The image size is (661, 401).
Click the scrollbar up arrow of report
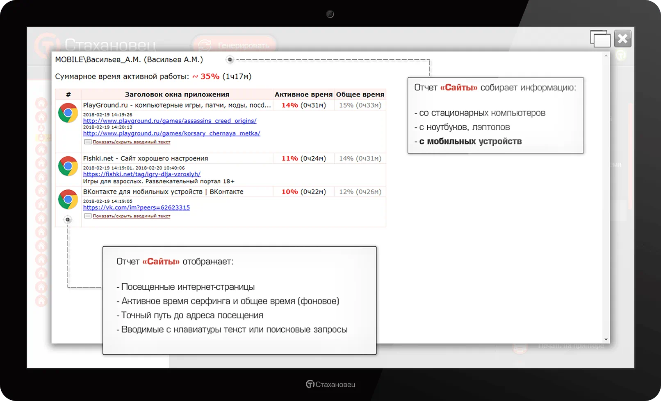point(606,55)
